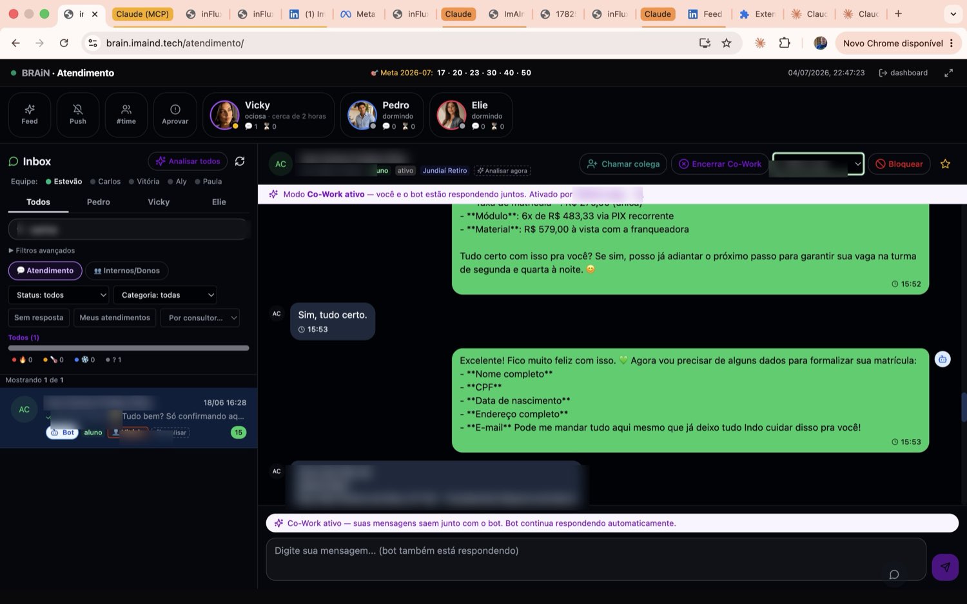Image resolution: width=967 pixels, height=604 pixels.
Task: Click the Push notifications icon button
Action: [78, 115]
